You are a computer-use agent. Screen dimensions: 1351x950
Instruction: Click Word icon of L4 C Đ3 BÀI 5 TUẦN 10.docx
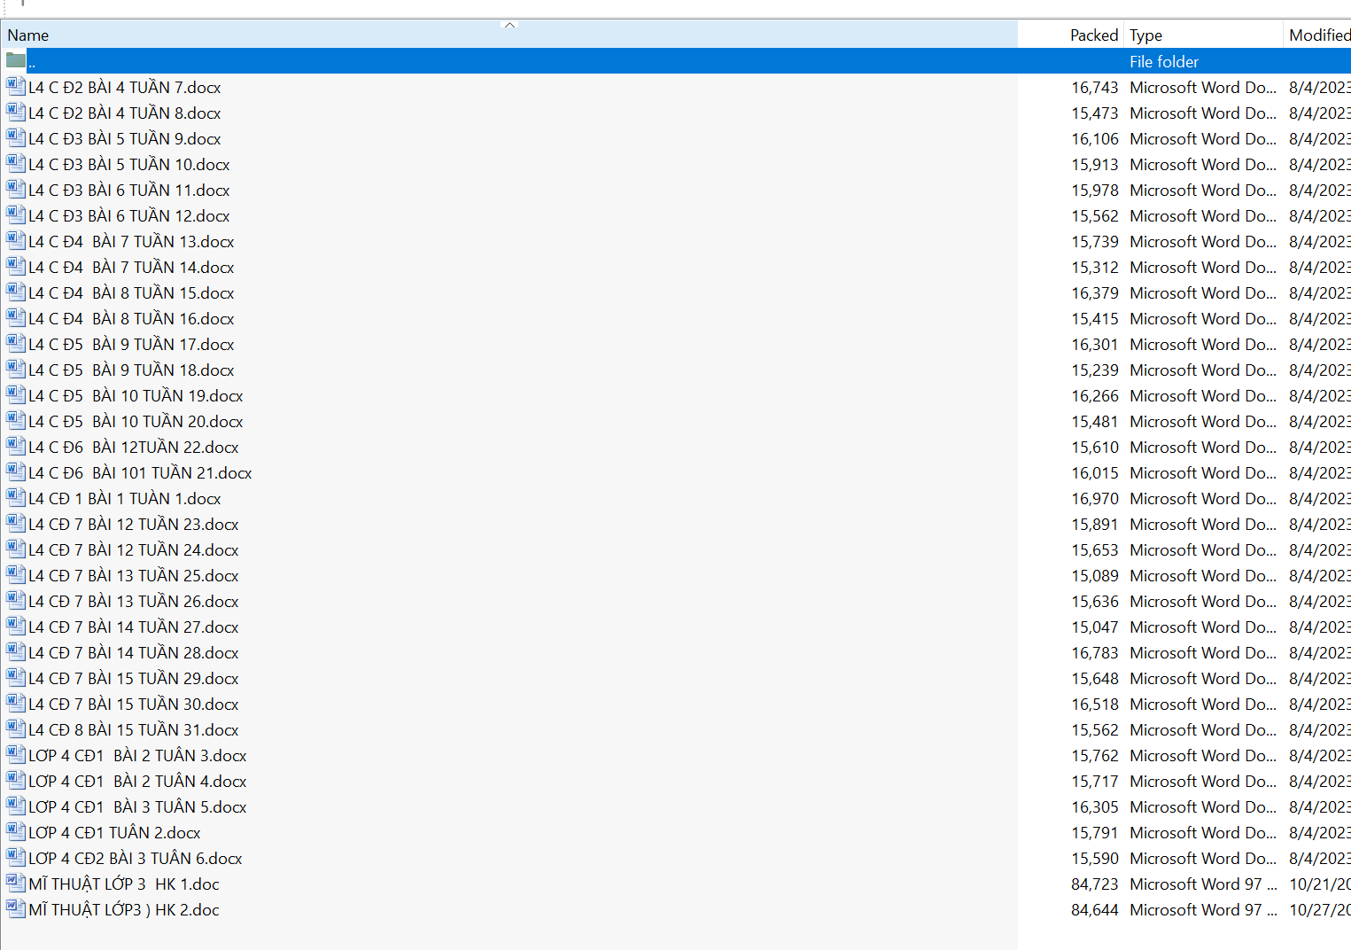coord(16,163)
